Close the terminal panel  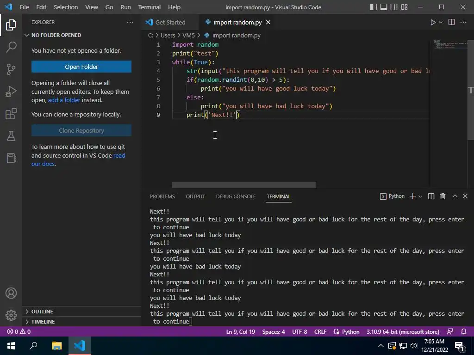(x=465, y=196)
